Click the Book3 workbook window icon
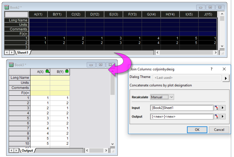Screen dimensions: 234x157 (11, 65)
